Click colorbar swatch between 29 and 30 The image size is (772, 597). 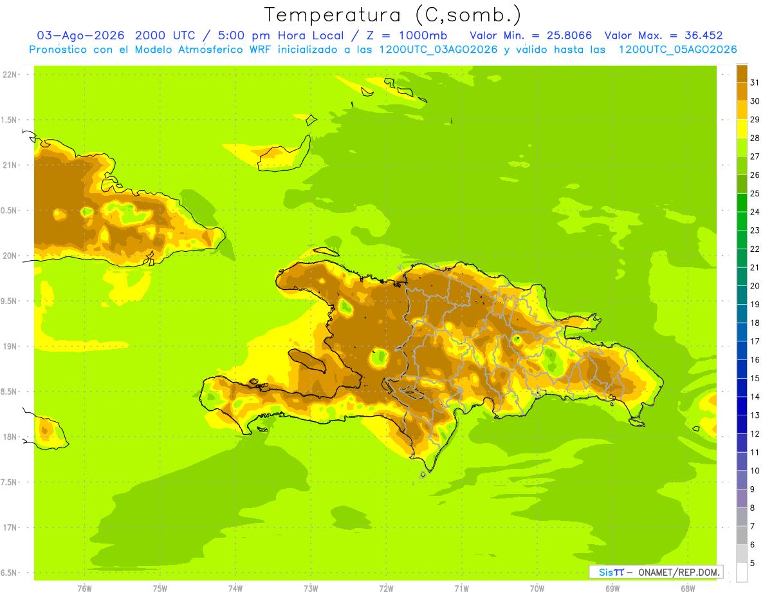tap(742, 110)
